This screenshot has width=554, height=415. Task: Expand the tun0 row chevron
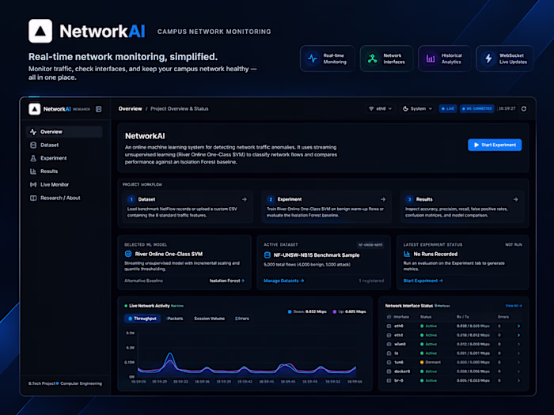tap(518, 362)
